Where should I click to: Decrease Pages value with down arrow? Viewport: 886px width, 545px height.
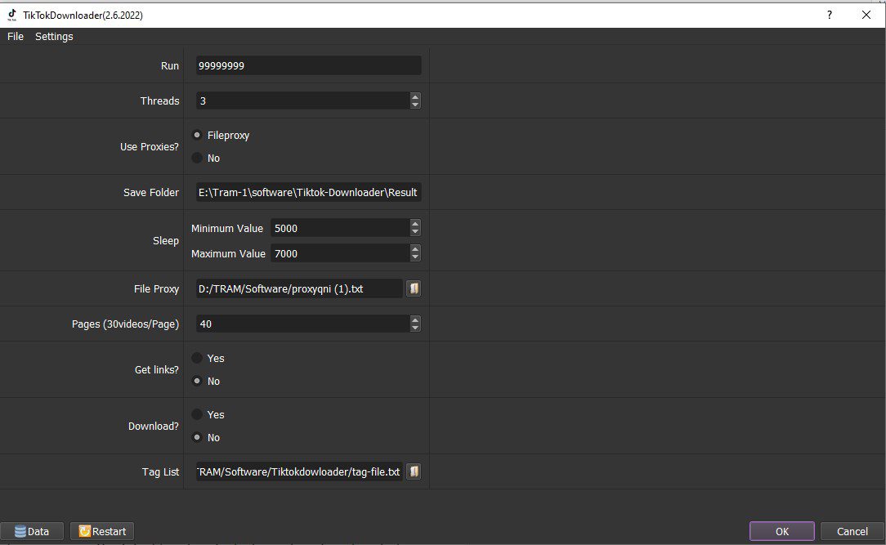(x=415, y=328)
